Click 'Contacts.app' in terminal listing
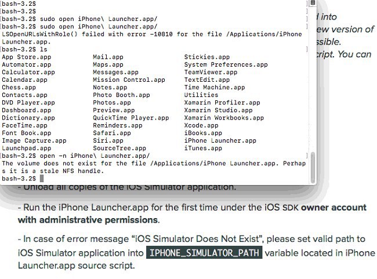The height and width of the screenshot is (279, 377). click(x=24, y=95)
